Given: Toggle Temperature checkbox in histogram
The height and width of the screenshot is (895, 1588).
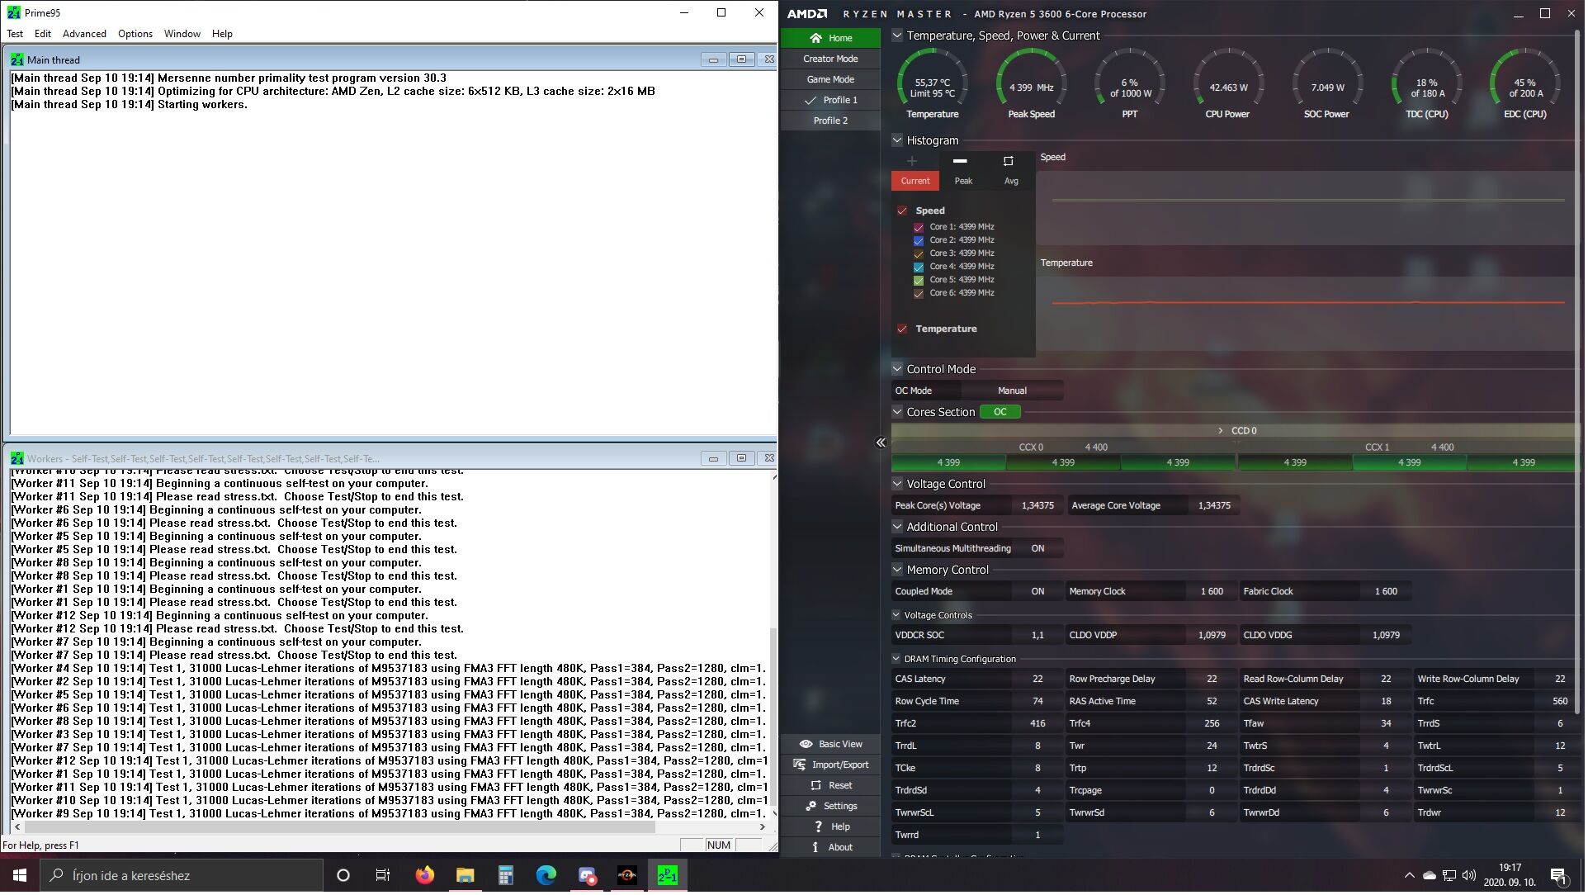Looking at the screenshot, I should tap(904, 329).
